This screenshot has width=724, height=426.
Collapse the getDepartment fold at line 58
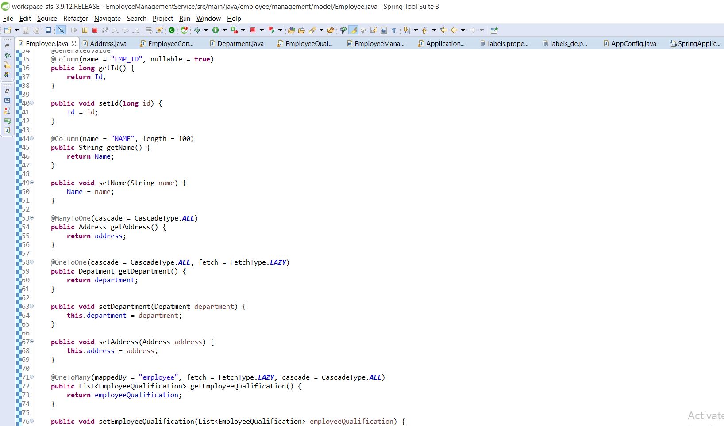point(31,262)
